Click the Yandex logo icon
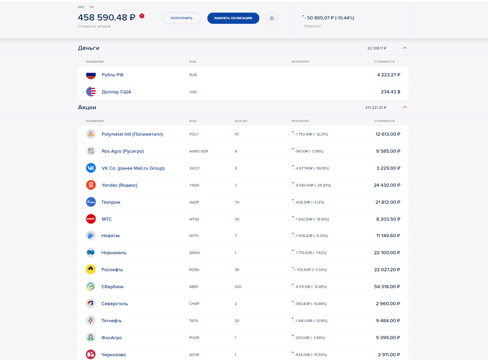 (91, 185)
